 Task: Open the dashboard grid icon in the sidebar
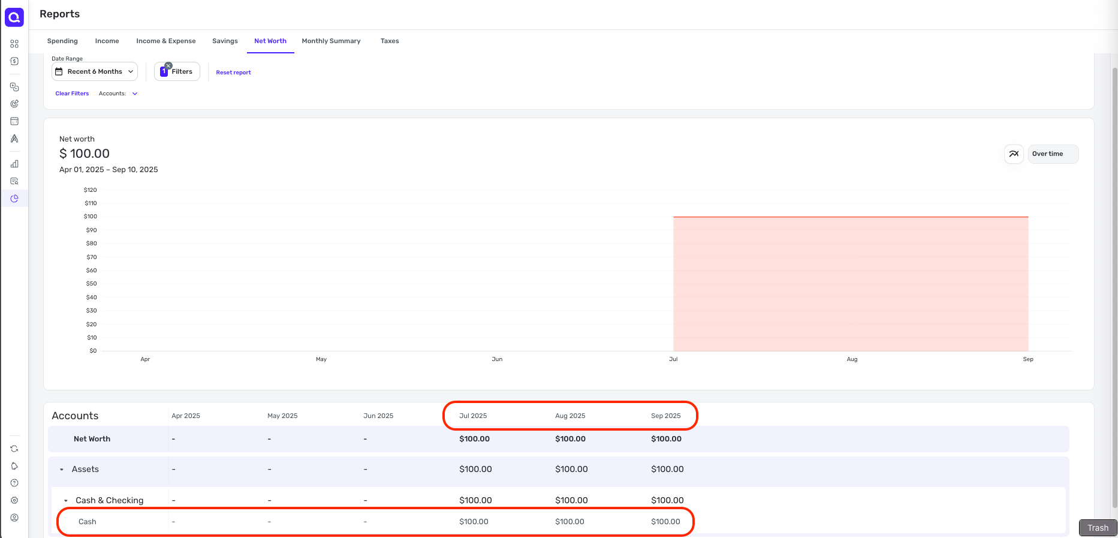[14, 44]
